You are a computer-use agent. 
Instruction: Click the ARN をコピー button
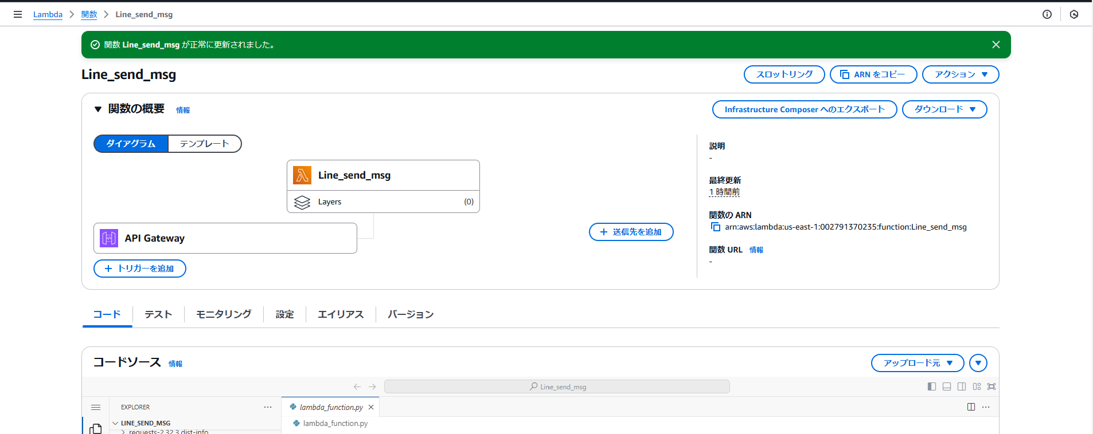(x=873, y=74)
